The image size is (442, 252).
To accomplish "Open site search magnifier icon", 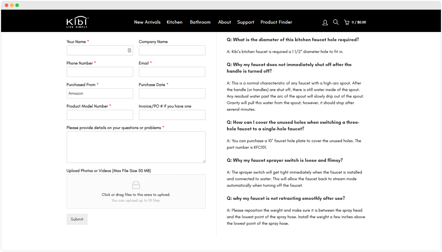I will click(x=336, y=22).
